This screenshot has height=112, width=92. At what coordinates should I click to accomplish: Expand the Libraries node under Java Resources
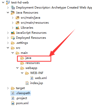13,28
